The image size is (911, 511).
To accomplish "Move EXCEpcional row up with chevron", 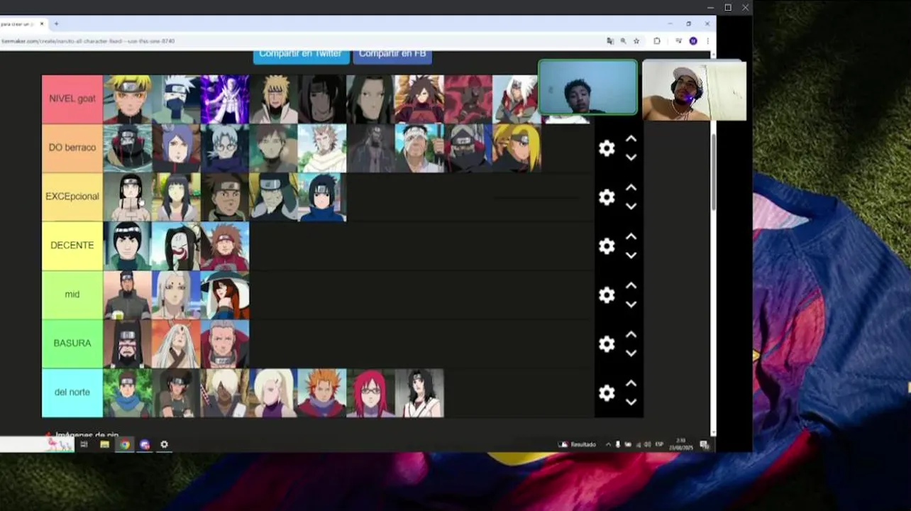I will pyautogui.click(x=631, y=188).
